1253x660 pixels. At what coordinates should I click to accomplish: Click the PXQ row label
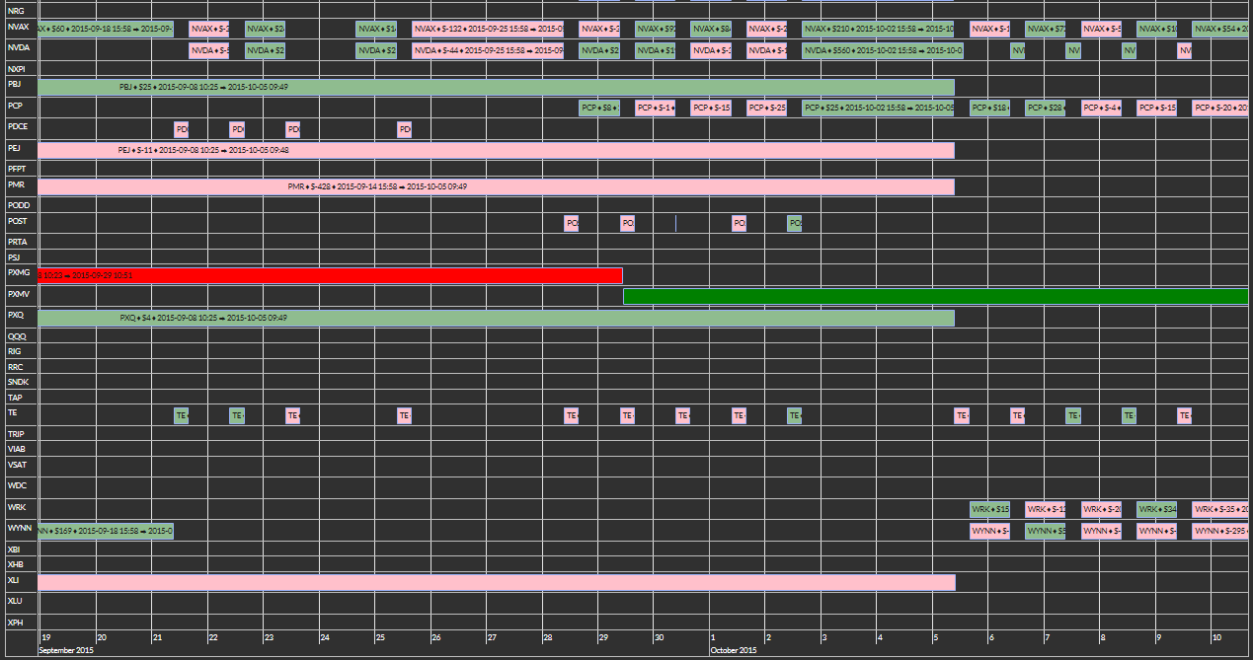click(16, 316)
